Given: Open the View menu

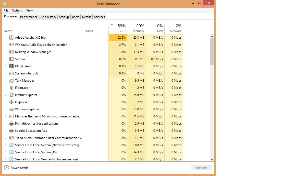Looking at the screenshot, I should 29,10.
